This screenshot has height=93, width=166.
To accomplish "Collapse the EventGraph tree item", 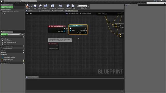I will [1, 39].
